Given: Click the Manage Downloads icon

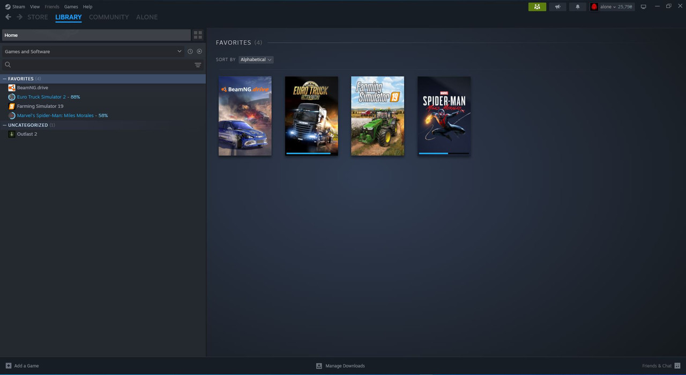Looking at the screenshot, I should point(319,366).
